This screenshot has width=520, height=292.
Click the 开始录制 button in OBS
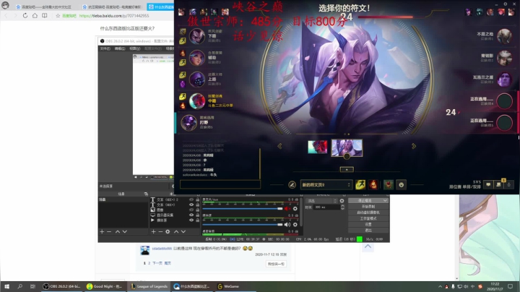[x=368, y=207]
